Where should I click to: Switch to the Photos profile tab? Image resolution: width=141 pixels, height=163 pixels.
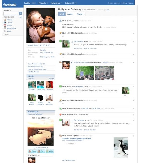click(80, 14)
